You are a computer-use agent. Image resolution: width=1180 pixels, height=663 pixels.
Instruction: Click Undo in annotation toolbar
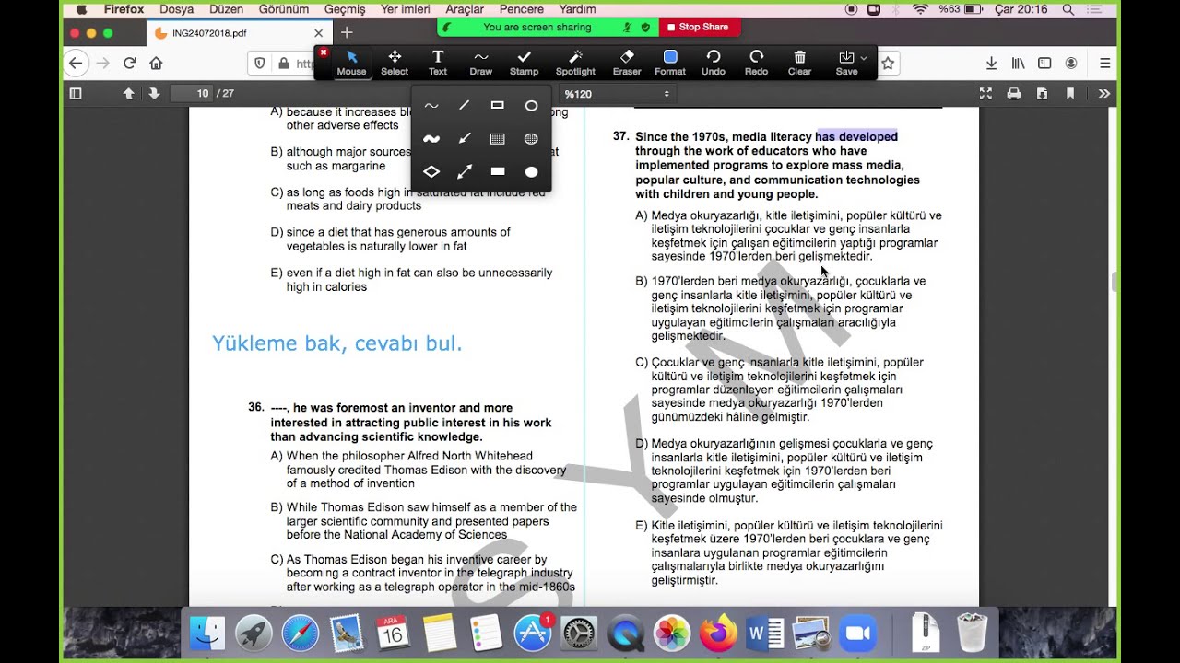[x=714, y=63]
